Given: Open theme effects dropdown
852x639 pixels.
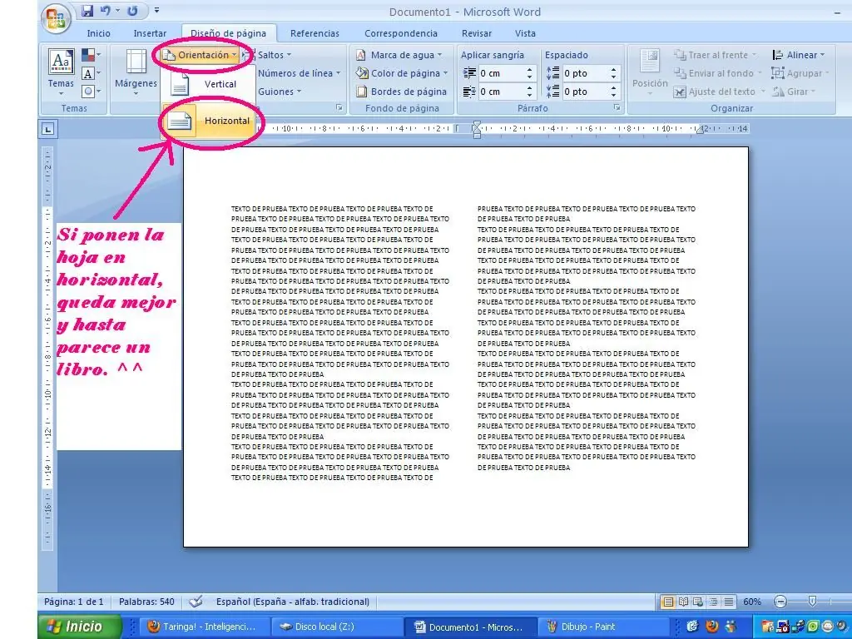Looking at the screenshot, I should pos(91,92).
